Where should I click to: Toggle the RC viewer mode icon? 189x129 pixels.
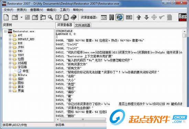(120, 17)
